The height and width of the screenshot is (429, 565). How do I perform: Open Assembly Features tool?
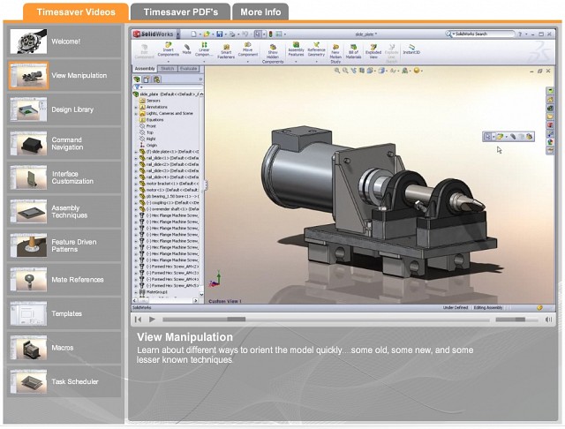click(x=296, y=49)
